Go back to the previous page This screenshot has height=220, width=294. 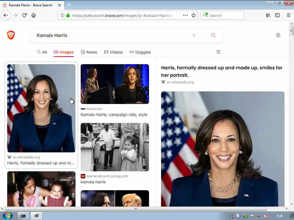pyautogui.click(x=6, y=15)
